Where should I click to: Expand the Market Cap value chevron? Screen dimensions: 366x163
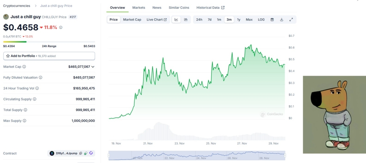coord(93,66)
